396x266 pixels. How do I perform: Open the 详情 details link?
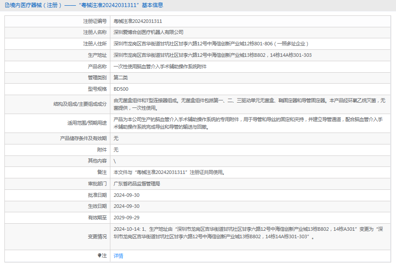118,256
